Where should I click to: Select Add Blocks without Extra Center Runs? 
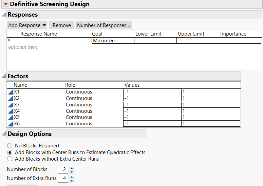click(10, 159)
